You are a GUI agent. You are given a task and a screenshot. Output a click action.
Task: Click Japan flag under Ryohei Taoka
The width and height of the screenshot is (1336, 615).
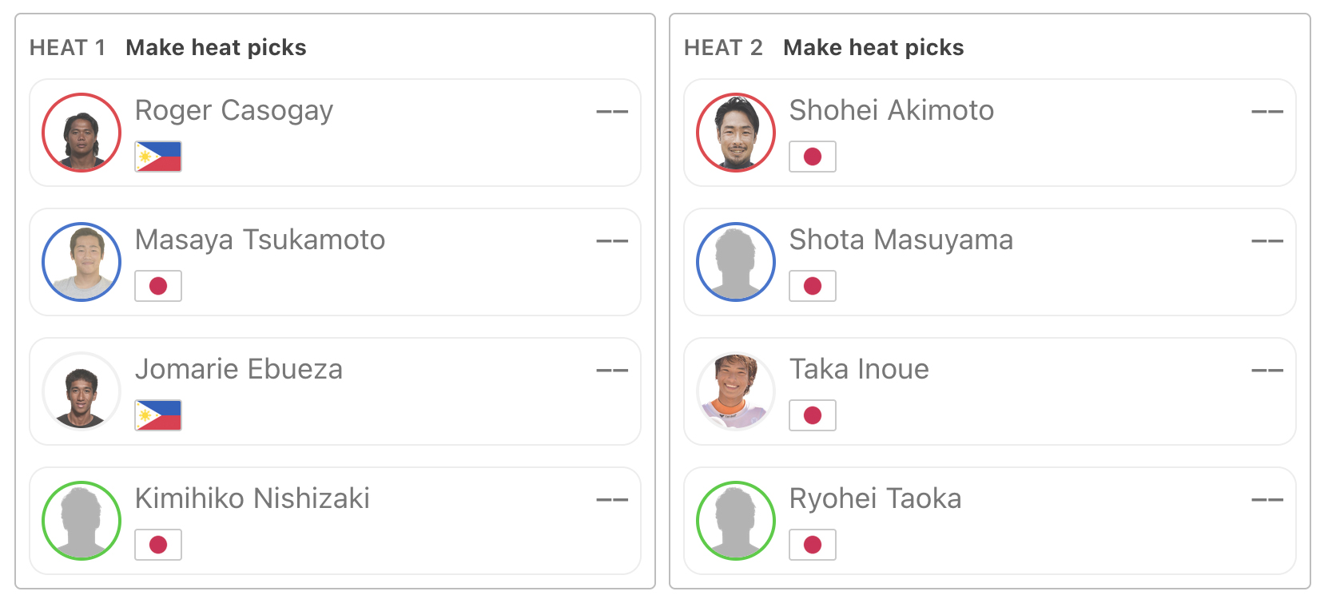tap(813, 545)
